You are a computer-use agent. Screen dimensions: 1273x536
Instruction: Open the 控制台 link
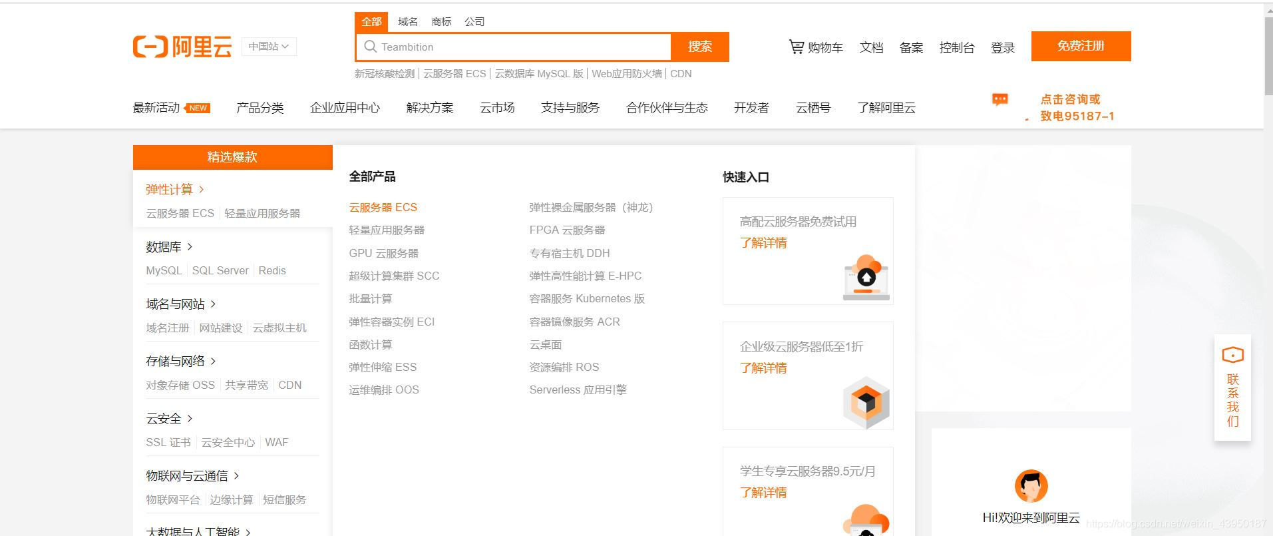(x=957, y=47)
